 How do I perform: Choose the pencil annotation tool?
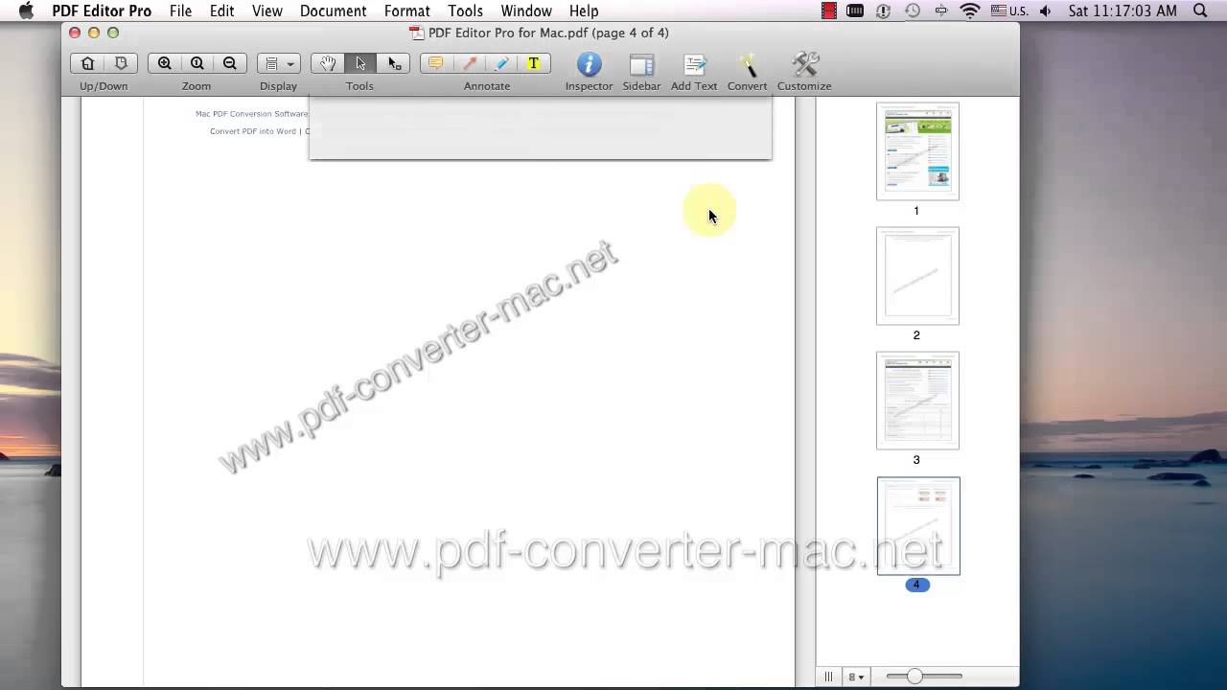[x=501, y=63]
